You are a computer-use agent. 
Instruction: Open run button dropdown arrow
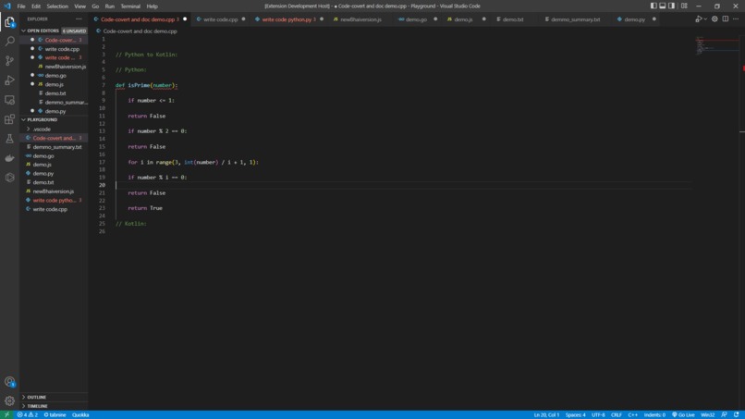point(705,19)
